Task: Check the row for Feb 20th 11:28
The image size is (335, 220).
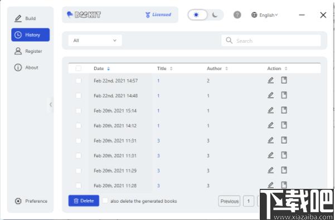Action: (79, 186)
